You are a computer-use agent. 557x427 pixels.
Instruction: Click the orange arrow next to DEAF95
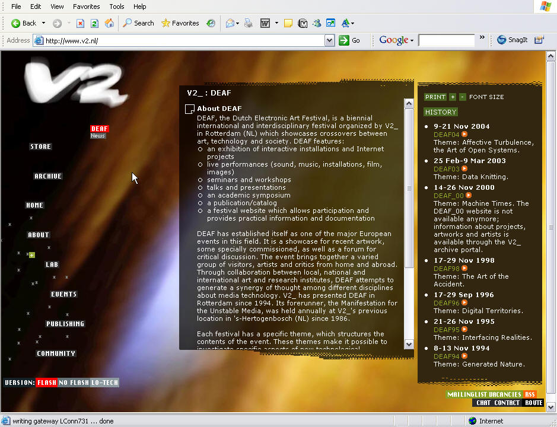click(x=464, y=330)
